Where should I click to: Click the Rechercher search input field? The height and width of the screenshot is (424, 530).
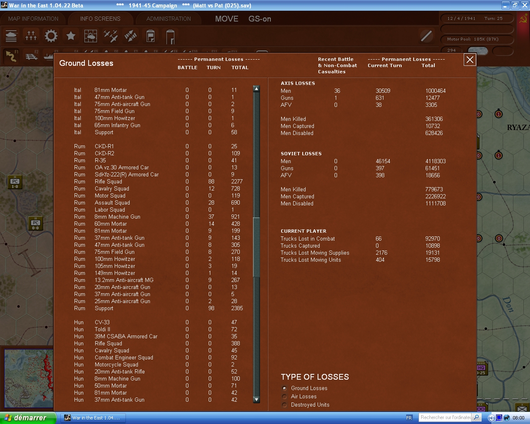tap(446, 418)
